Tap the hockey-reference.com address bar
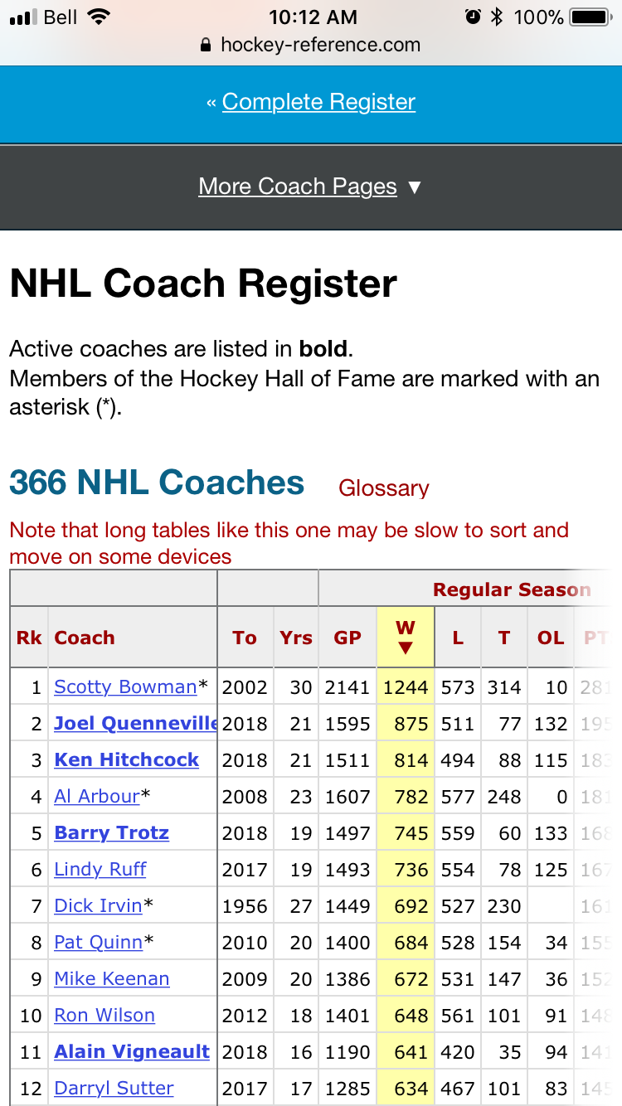Viewport: 622px width, 1106px height. [311, 45]
